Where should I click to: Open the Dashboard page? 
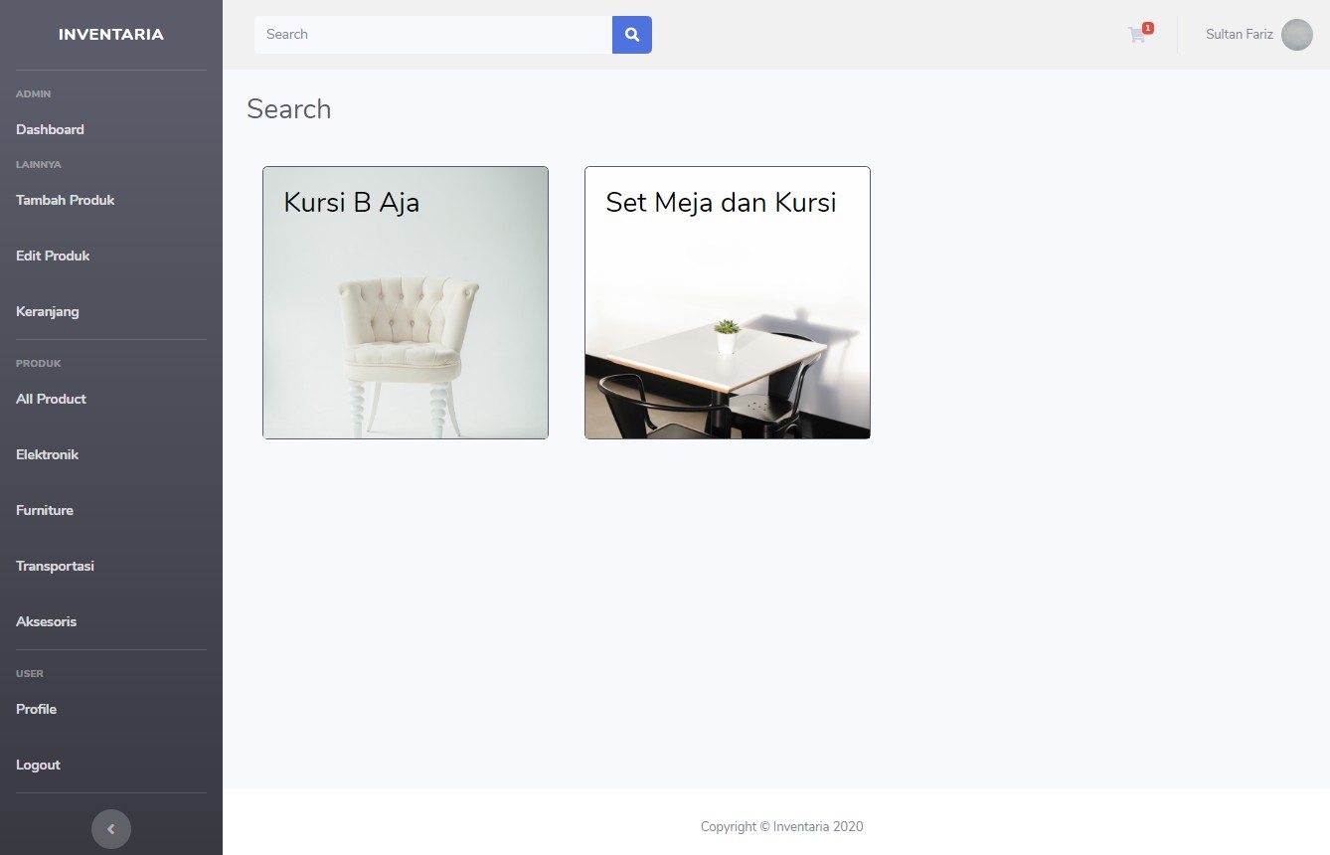click(x=50, y=129)
